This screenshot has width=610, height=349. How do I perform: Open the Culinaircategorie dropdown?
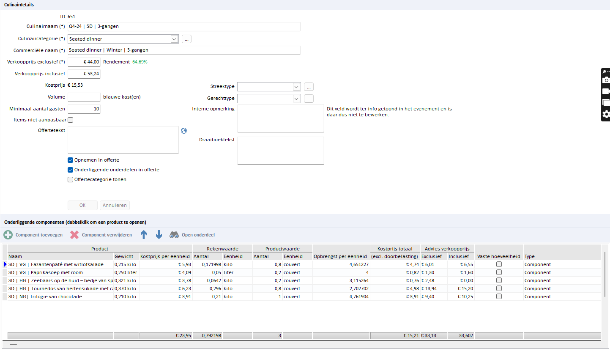coord(175,39)
